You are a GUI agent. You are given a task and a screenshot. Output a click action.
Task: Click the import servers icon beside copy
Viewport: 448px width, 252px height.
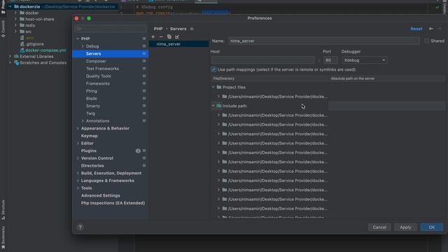[x=177, y=37]
